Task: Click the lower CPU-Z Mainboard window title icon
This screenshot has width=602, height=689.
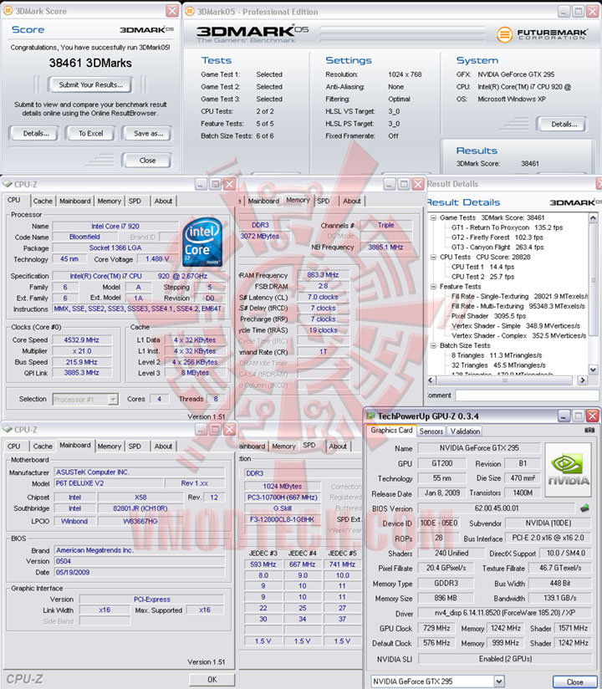Action: coord(7,429)
